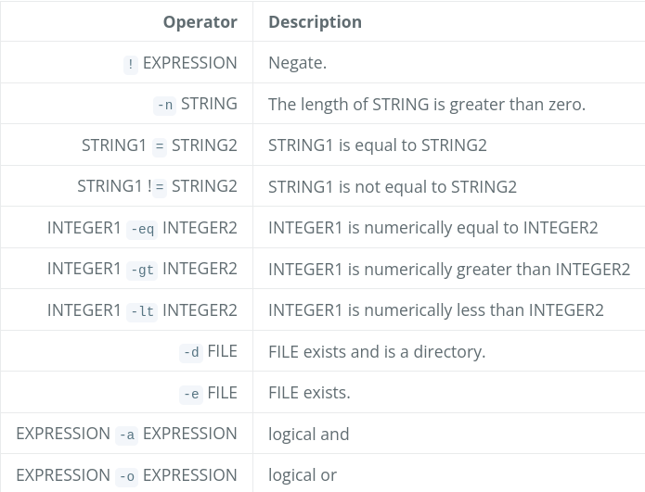
Task: Click the "-e" code before FILE
Action: 191,395
